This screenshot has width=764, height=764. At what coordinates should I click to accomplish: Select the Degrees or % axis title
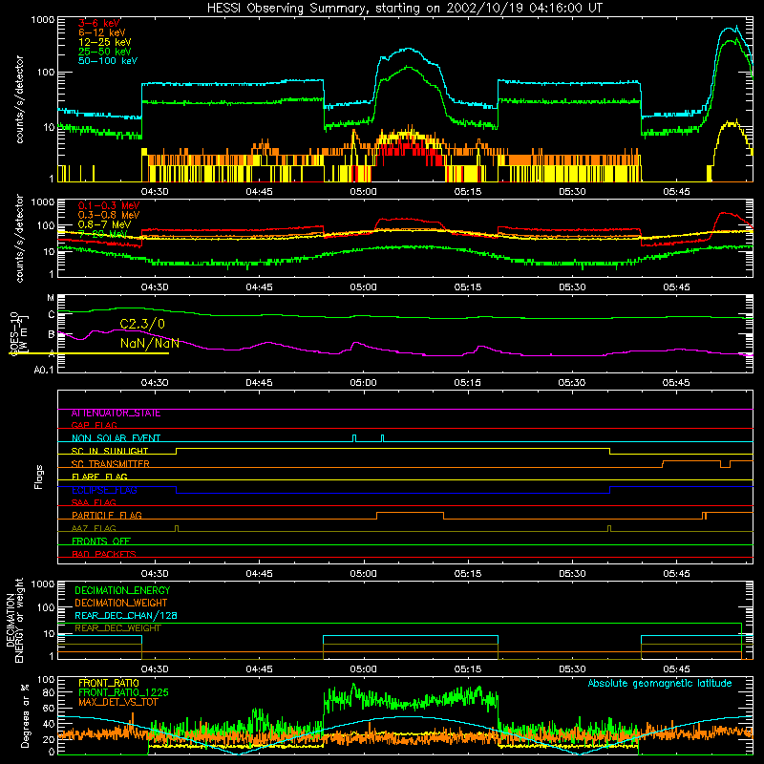26,715
